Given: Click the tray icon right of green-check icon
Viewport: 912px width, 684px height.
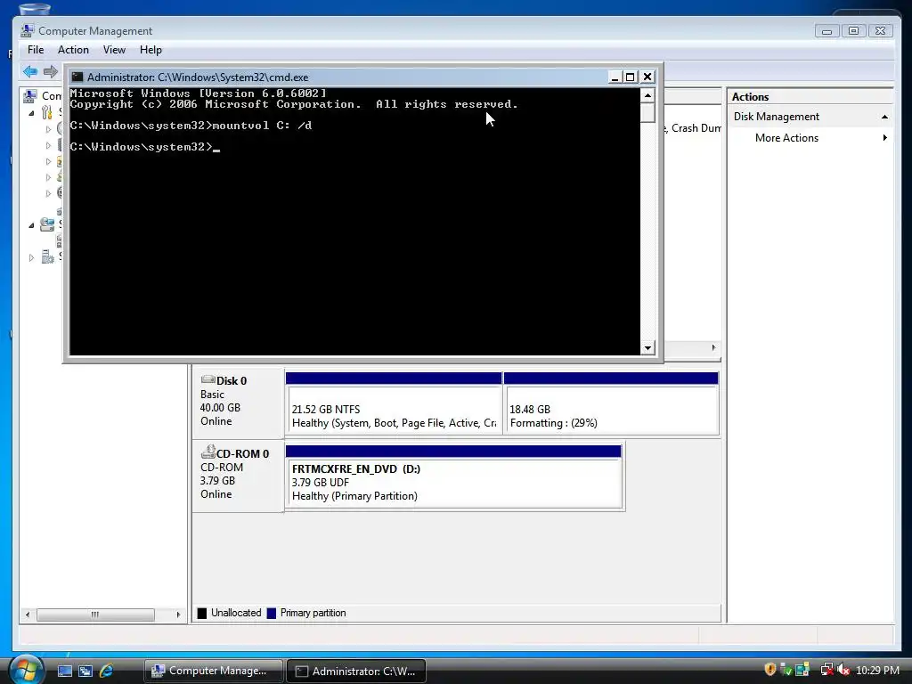Looking at the screenshot, I should click(x=802, y=670).
